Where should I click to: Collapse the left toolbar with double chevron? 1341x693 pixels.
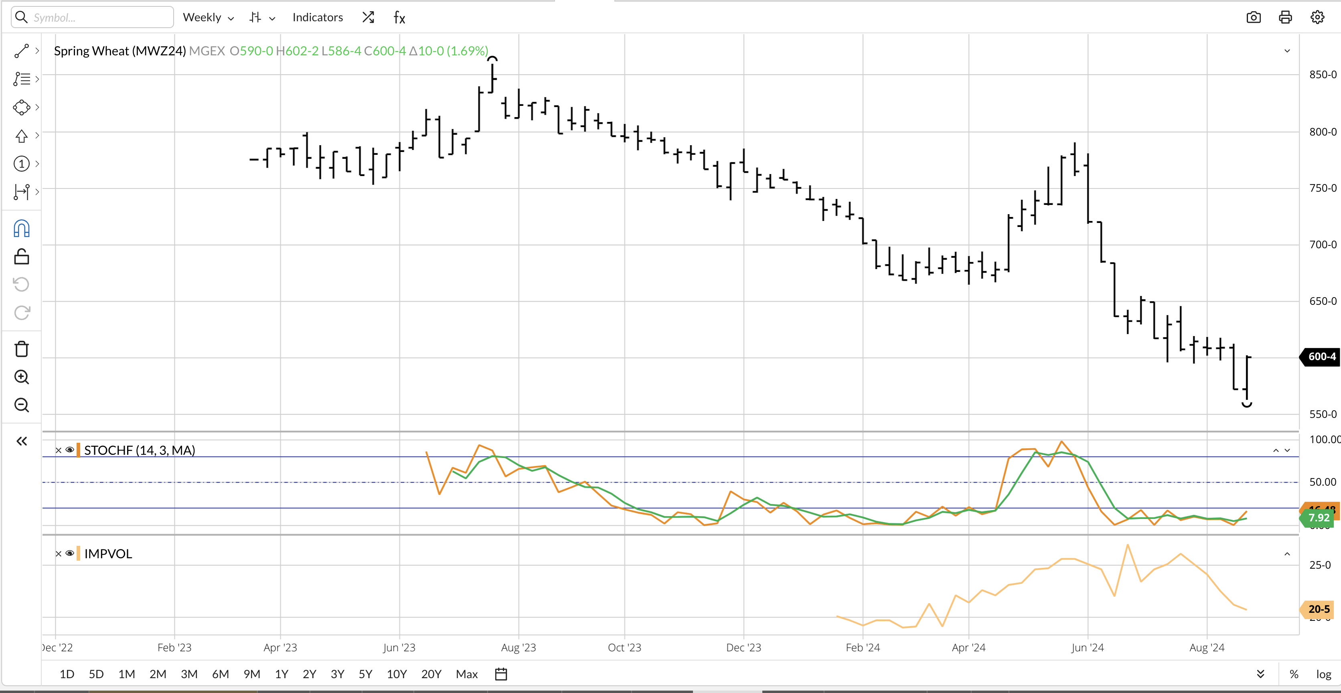click(21, 442)
